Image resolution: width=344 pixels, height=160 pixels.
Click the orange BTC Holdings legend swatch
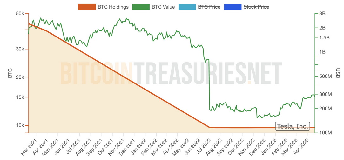coord(87,7)
